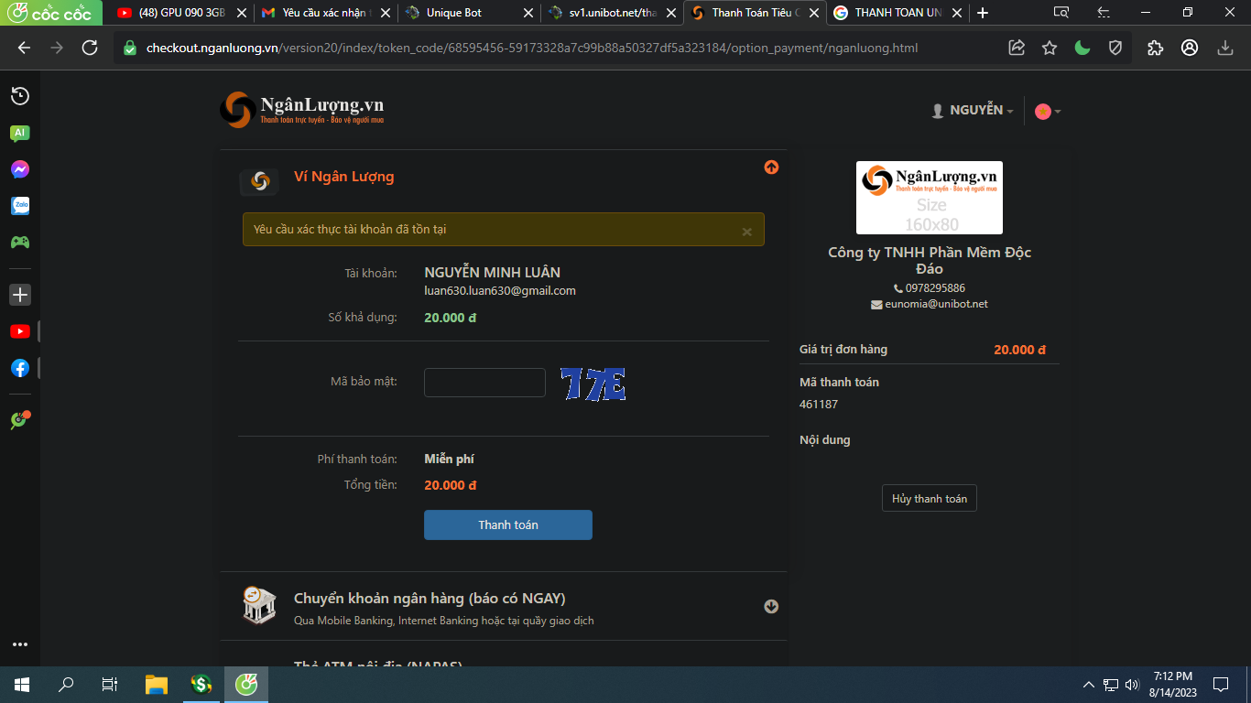The width and height of the screenshot is (1251, 703).
Task: Collapse the Ví Ngân Lượng section
Action: point(771,168)
